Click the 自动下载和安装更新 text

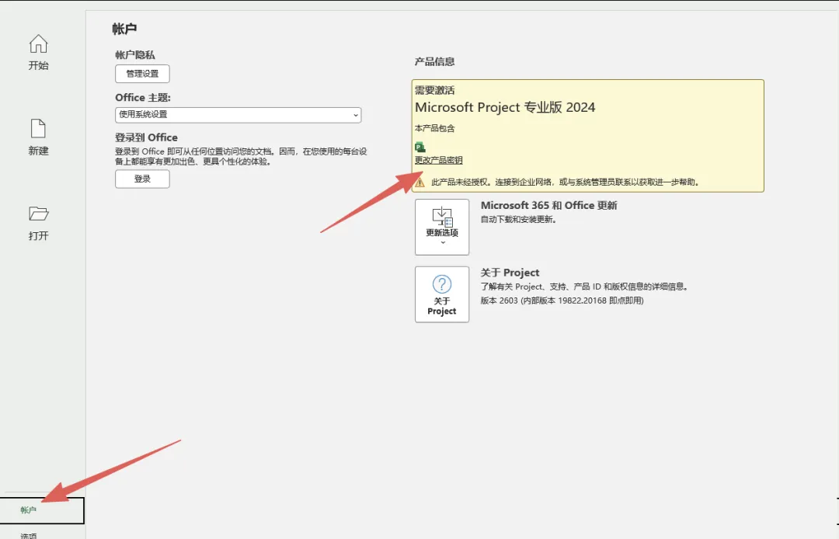click(x=518, y=219)
